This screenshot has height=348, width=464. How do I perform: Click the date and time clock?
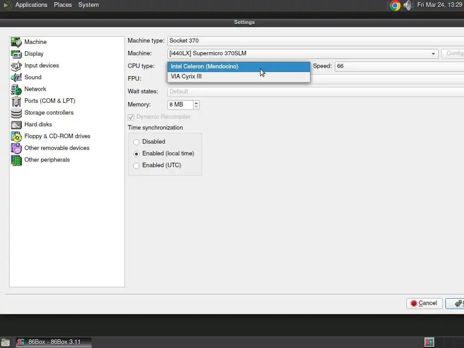point(440,5)
